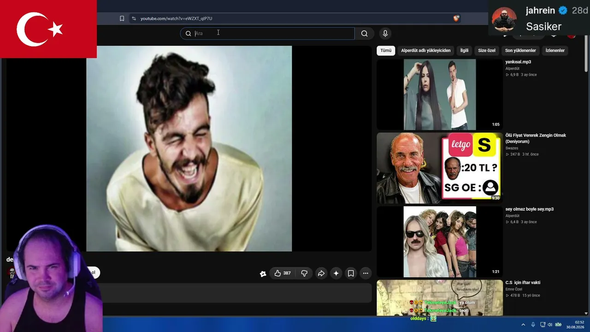The width and height of the screenshot is (590, 332).
Task: Show hidden system tray icons chevron
Action: 523,325
